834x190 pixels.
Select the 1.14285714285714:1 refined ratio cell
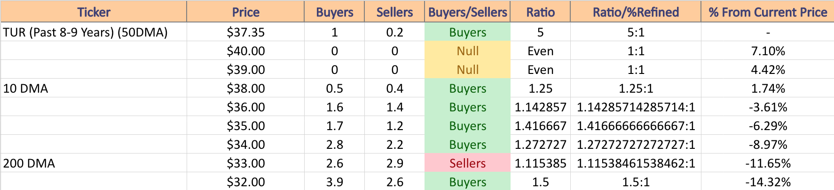tap(636, 107)
